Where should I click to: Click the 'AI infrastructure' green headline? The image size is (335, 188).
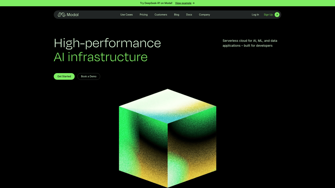point(101,57)
